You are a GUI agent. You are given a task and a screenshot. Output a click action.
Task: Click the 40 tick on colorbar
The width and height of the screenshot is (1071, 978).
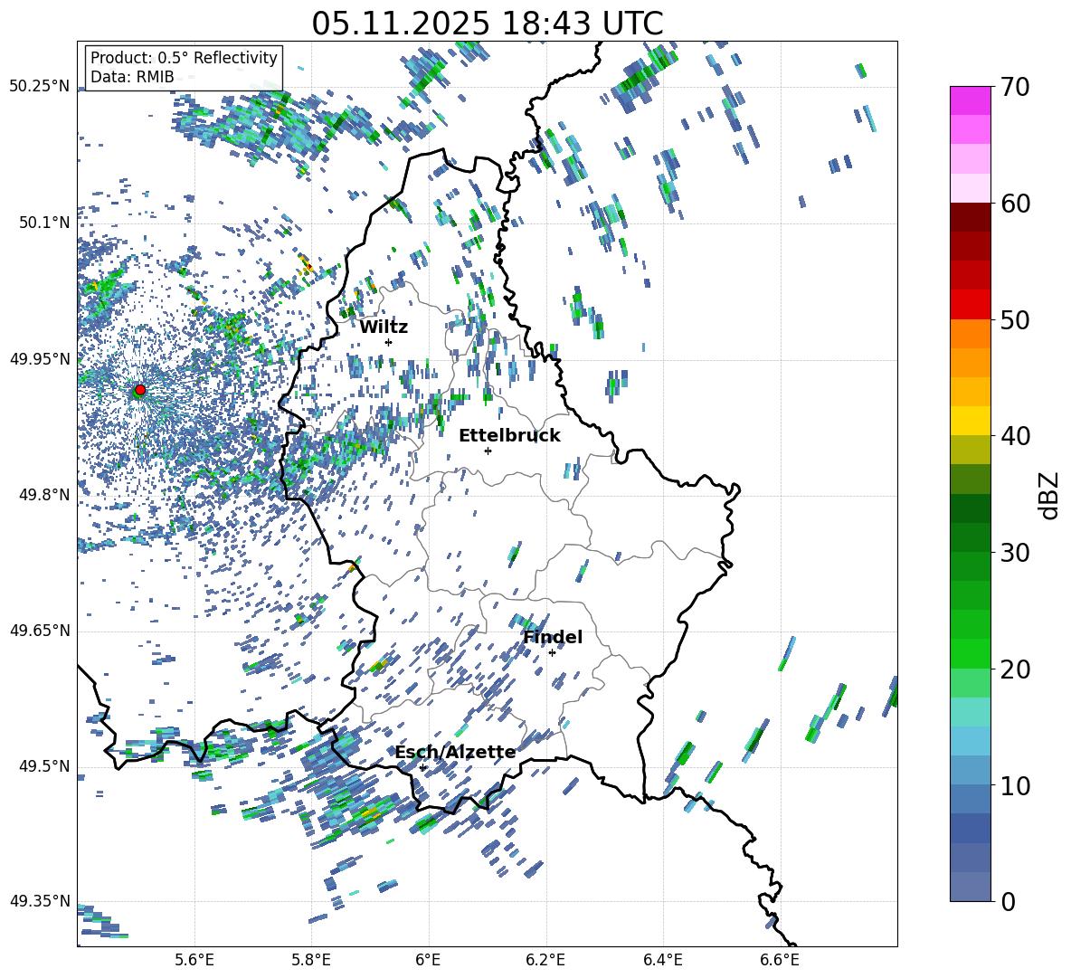pos(1015,436)
